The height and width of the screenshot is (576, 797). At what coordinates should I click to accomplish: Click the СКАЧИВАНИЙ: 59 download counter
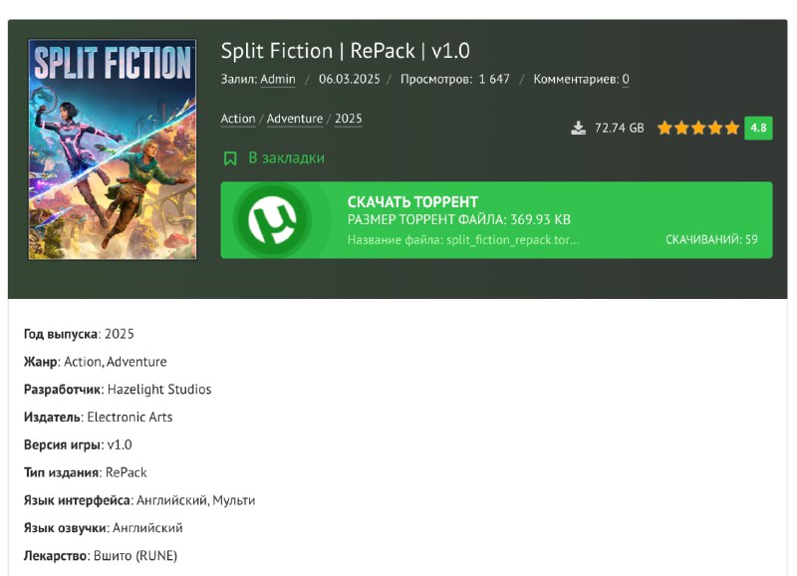(x=711, y=240)
